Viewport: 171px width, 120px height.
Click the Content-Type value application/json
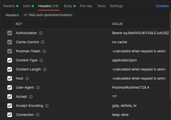(125, 60)
